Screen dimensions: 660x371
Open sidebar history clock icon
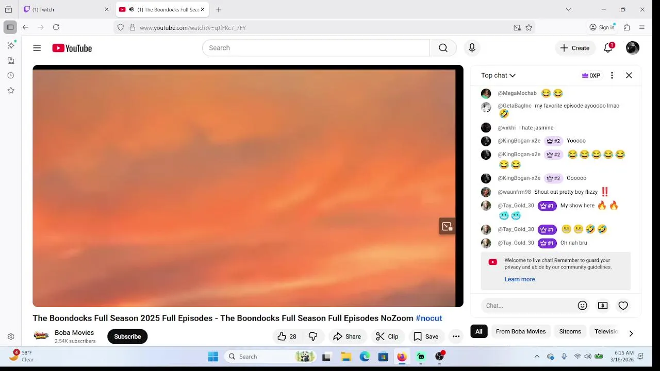pos(11,75)
